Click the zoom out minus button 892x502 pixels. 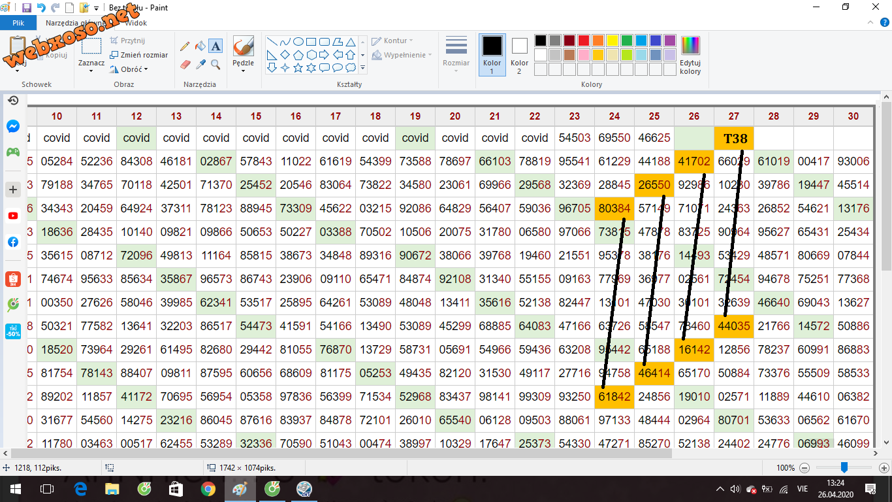pyautogui.click(x=804, y=468)
